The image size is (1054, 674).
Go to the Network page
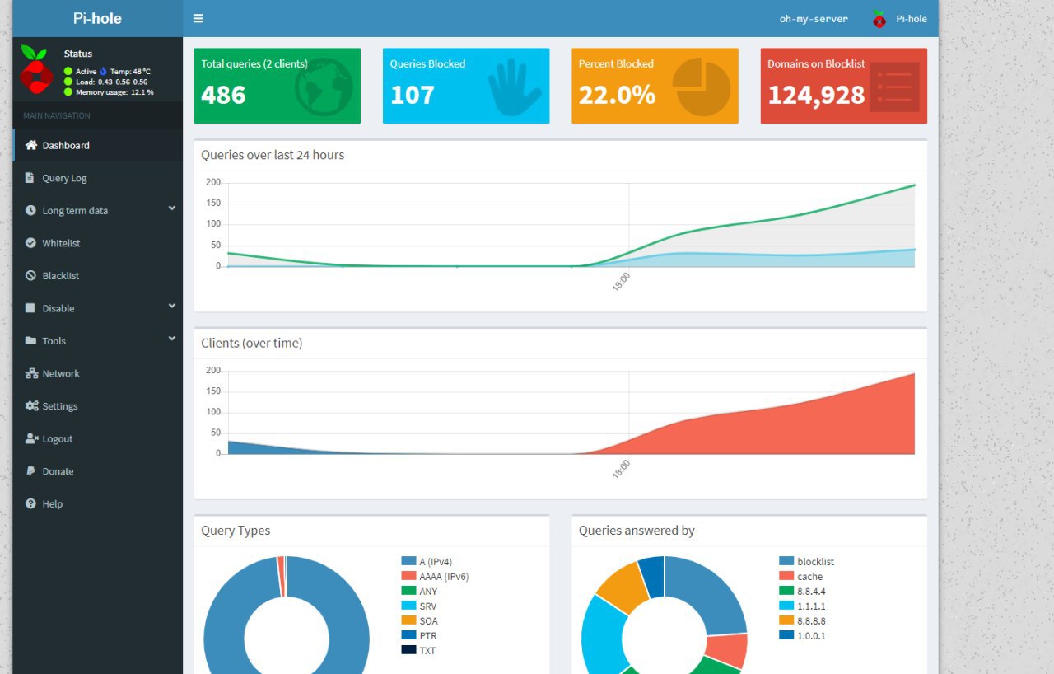point(97,373)
